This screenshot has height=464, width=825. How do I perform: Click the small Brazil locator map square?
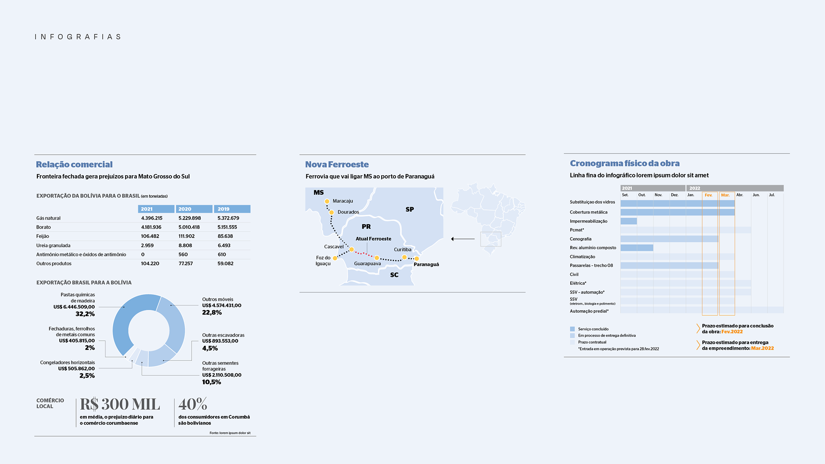(x=491, y=239)
